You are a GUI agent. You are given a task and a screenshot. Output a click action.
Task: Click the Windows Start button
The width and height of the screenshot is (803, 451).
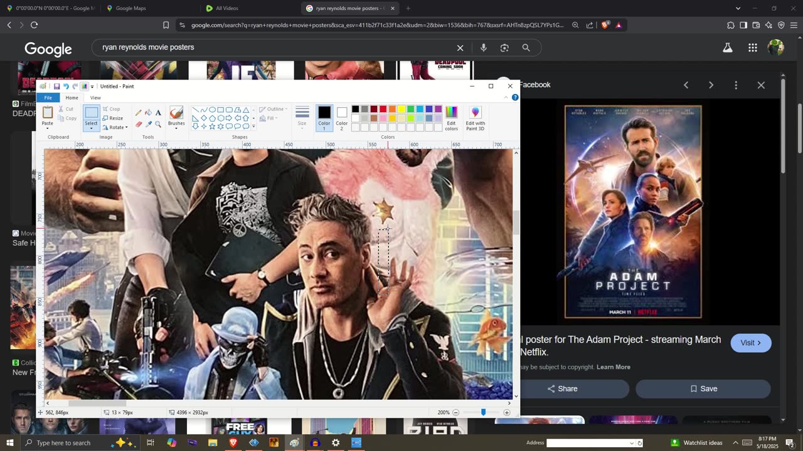pos(9,443)
